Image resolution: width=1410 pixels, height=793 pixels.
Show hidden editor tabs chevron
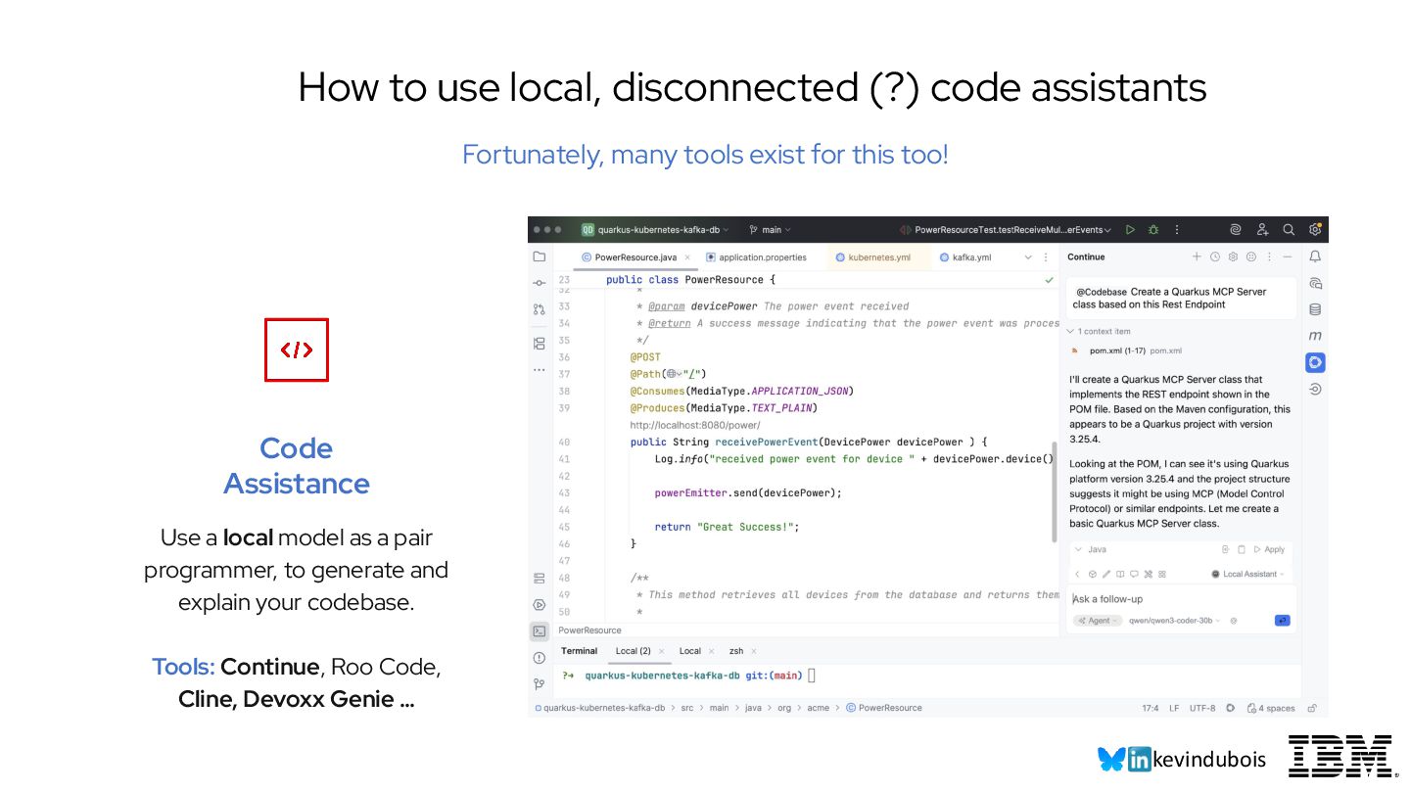point(1028,257)
